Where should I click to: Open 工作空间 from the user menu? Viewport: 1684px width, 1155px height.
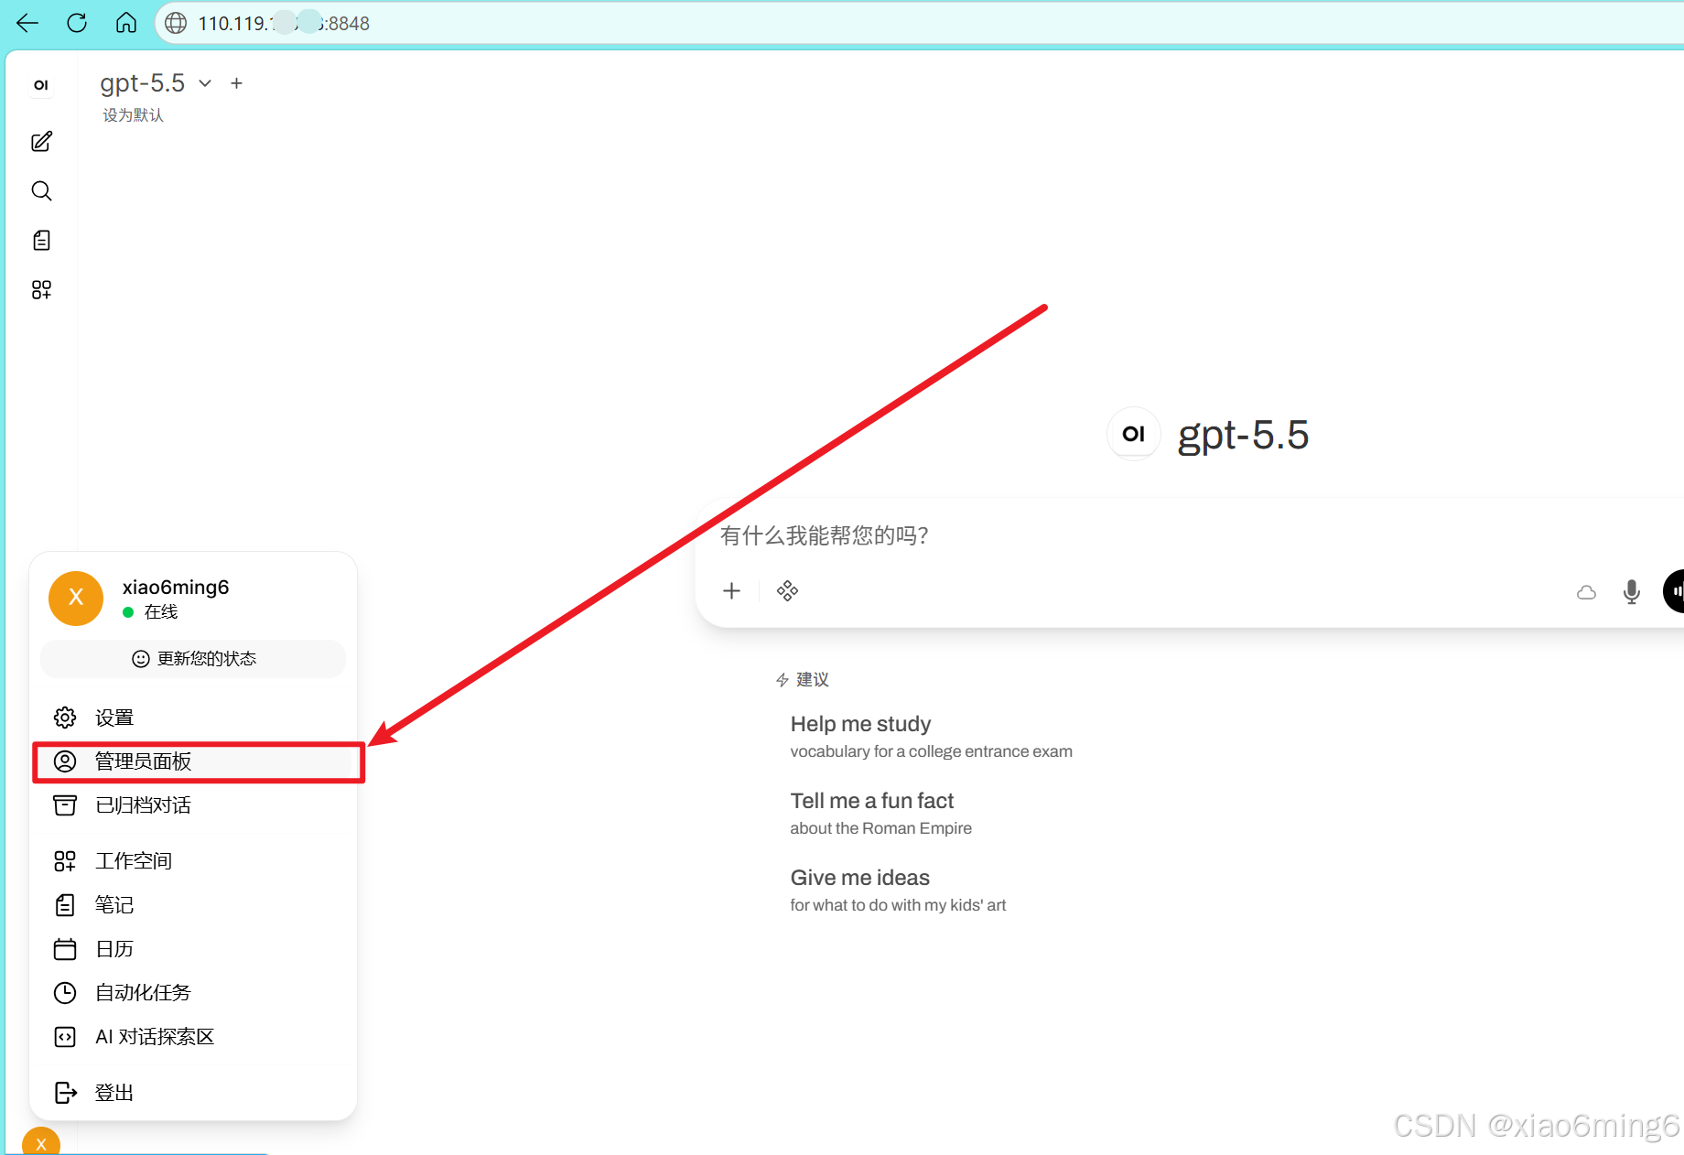(x=193, y=860)
